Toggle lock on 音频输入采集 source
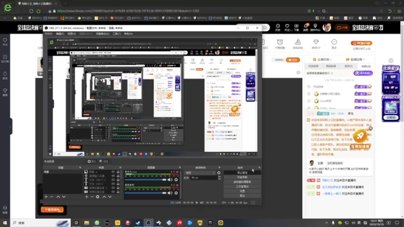 pos(118,176)
